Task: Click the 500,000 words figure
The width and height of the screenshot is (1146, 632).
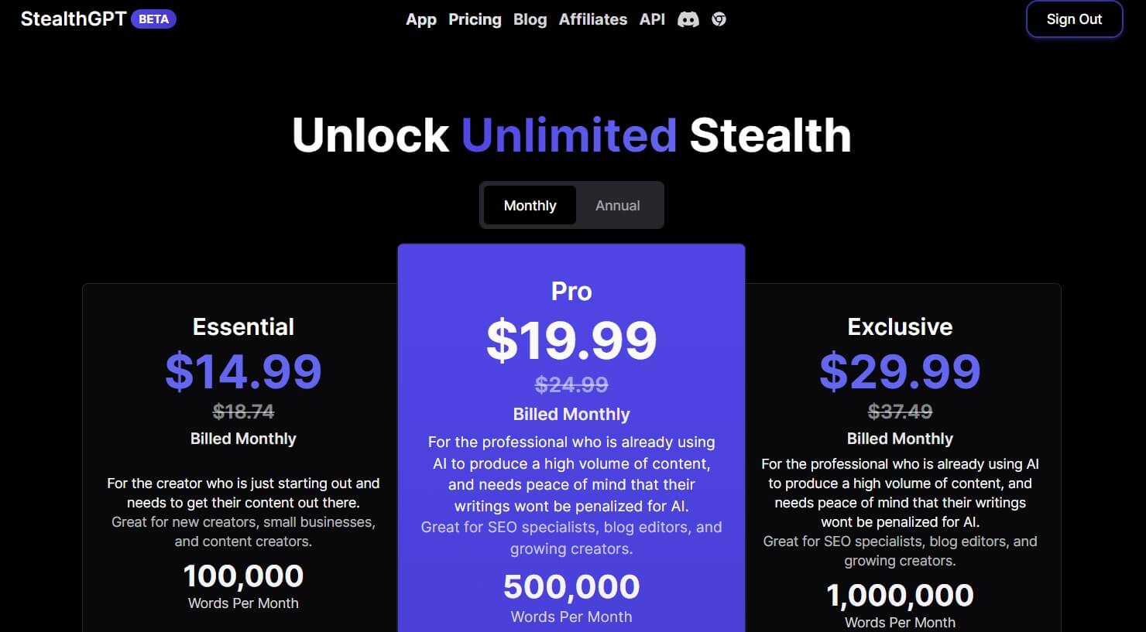Action: pos(571,587)
